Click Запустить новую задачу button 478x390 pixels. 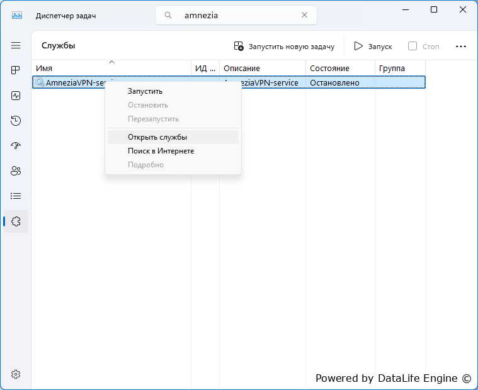click(x=284, y=47)
